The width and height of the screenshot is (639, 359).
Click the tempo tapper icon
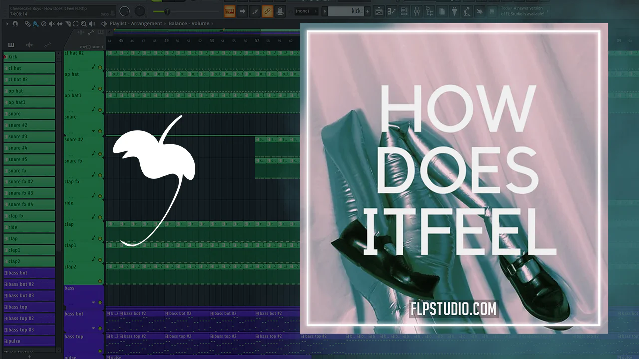[x=467, y=11]
